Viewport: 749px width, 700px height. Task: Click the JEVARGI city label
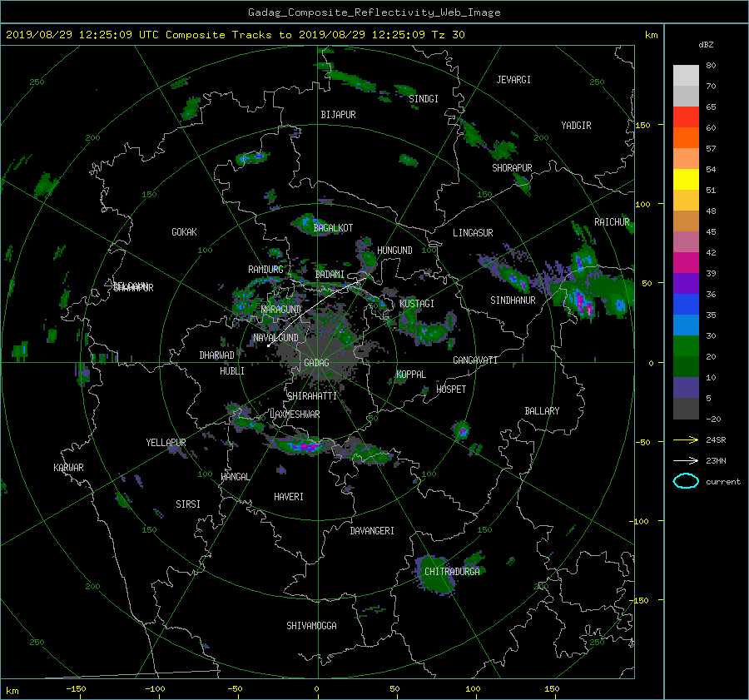click(x=513, y=80)
